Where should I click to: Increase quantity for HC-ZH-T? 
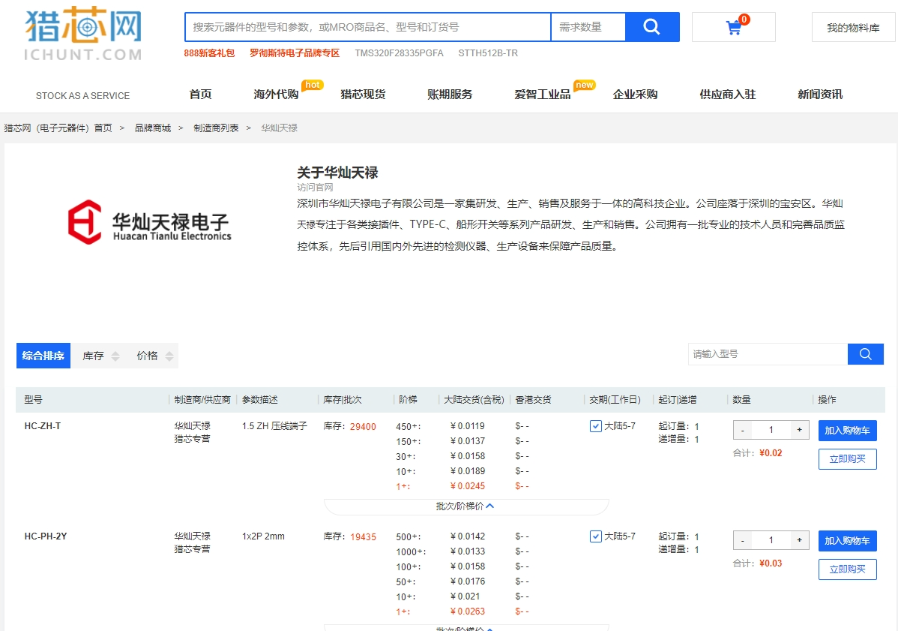[x=800, y=430]
